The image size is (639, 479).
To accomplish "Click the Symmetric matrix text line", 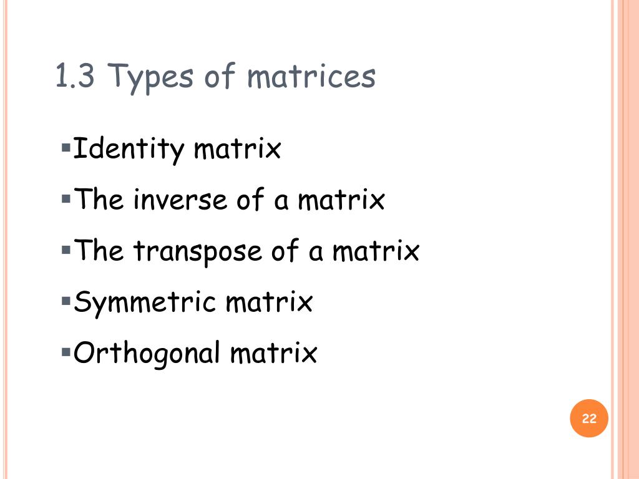I will [x=193, y=303].
